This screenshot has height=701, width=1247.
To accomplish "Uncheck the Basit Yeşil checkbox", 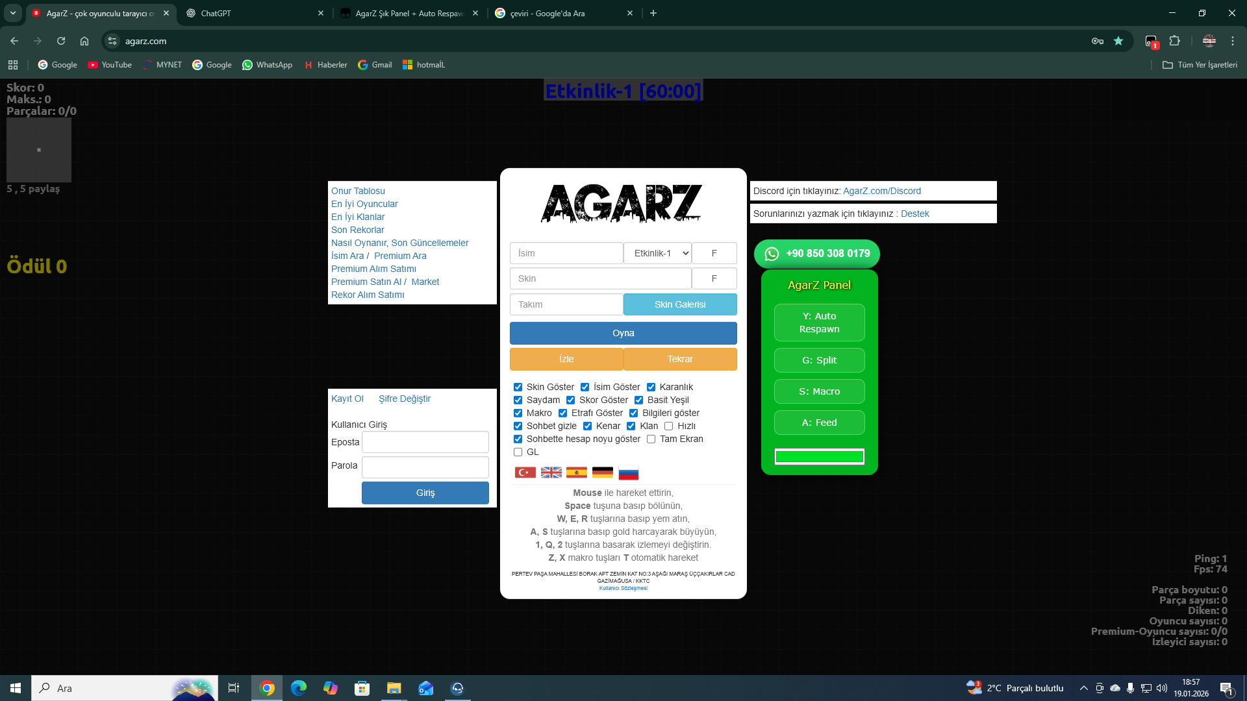I will coord(638,400).
